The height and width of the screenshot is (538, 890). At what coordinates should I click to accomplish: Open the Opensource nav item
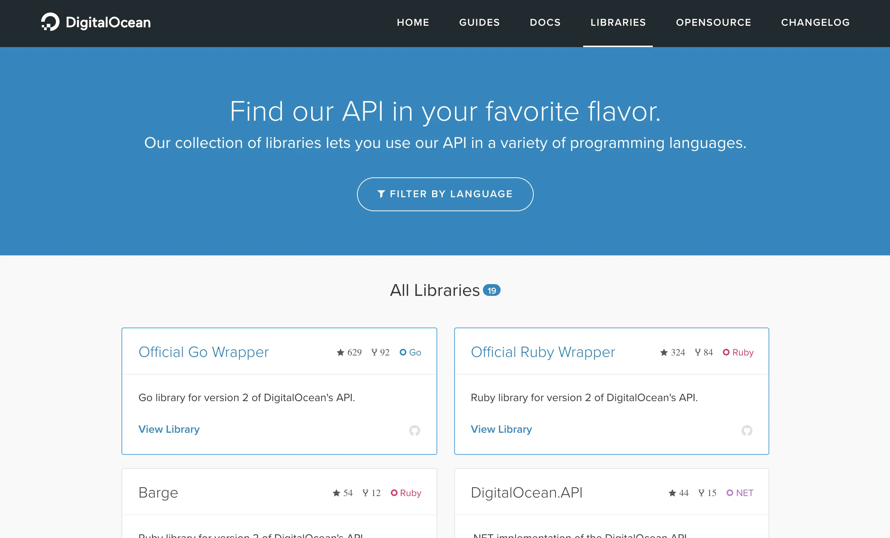(x=713, y=22)
